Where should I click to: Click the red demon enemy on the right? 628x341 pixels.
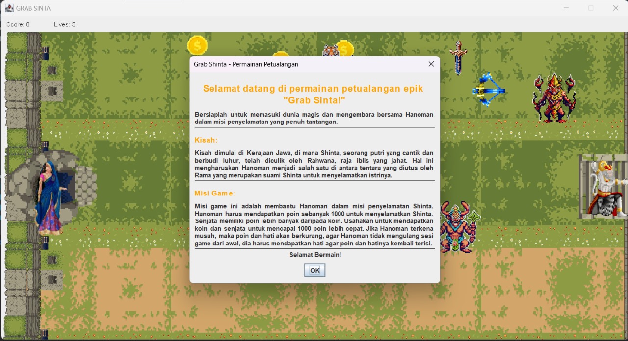(553, 97)
